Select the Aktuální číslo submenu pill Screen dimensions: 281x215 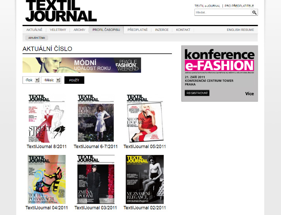tap(37, 38)
